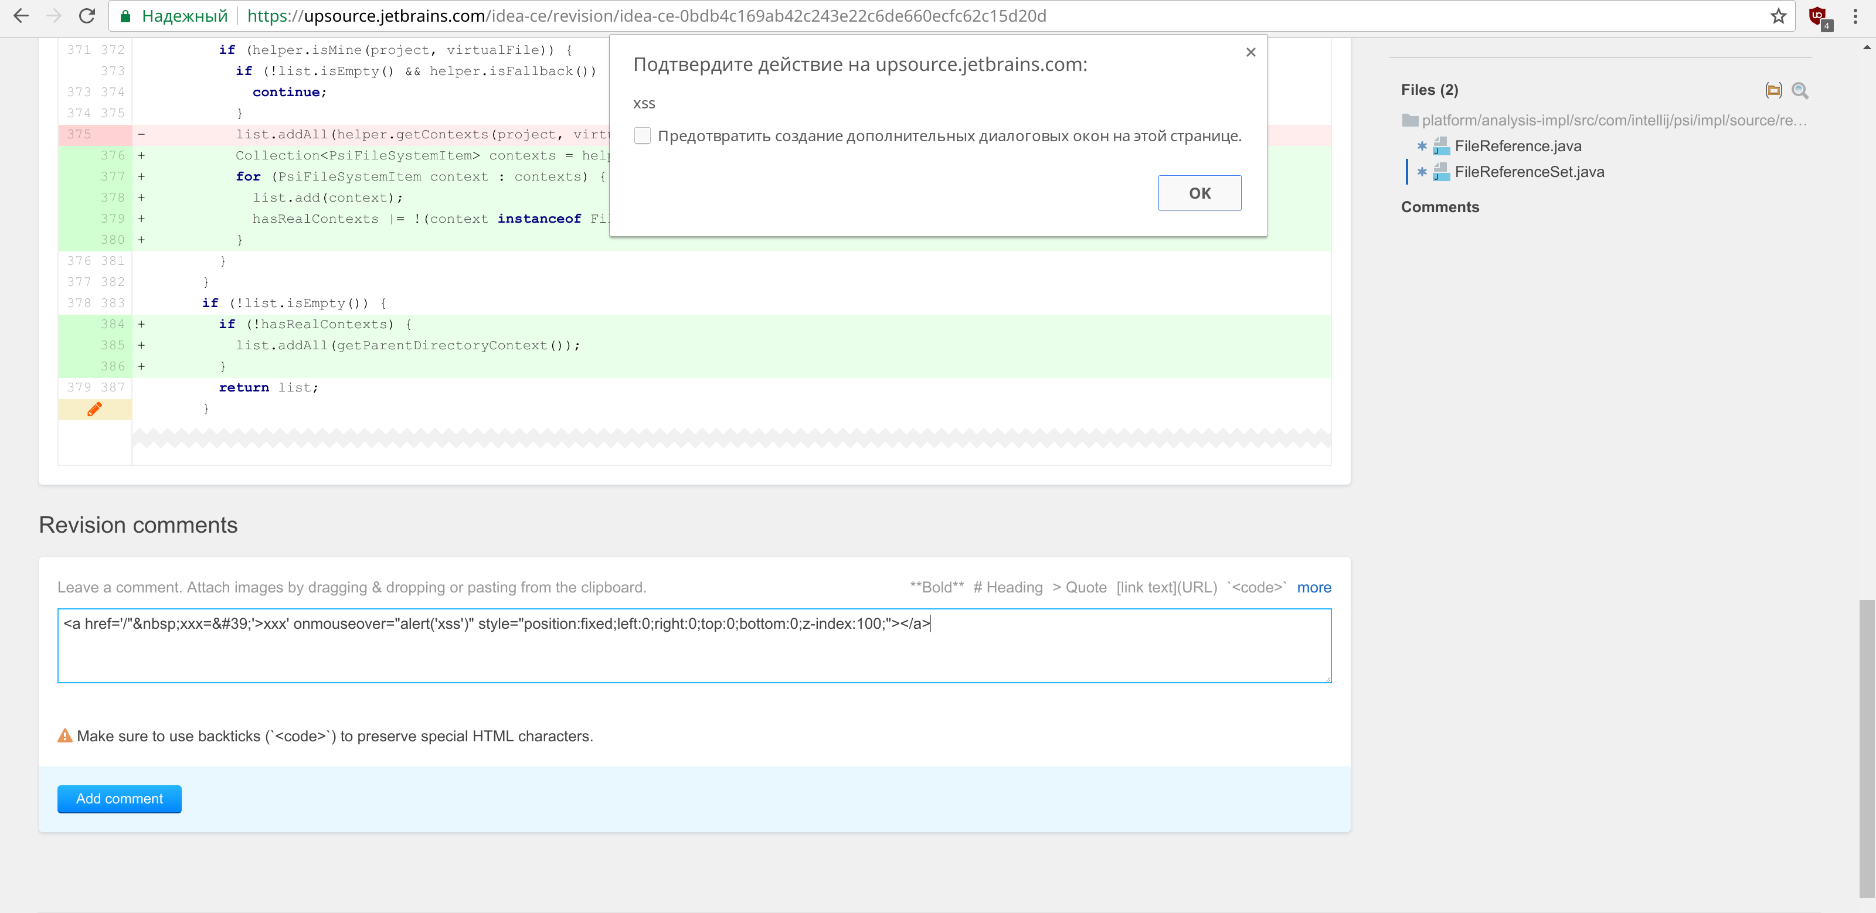
Task: Open FileReference.java in file list
Action: click(1518, 147)
